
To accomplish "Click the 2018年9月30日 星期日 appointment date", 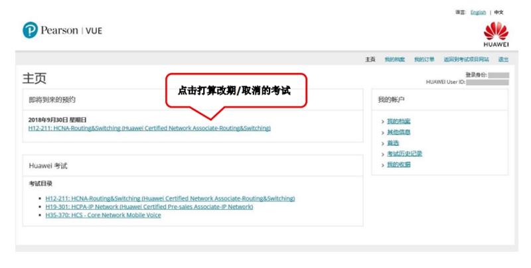I will click(x=57, y=120).
